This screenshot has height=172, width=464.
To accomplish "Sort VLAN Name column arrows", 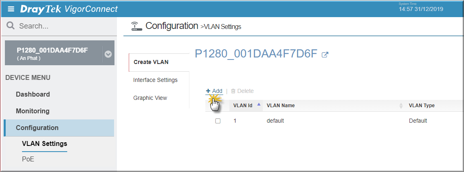I will coord(401,106).
